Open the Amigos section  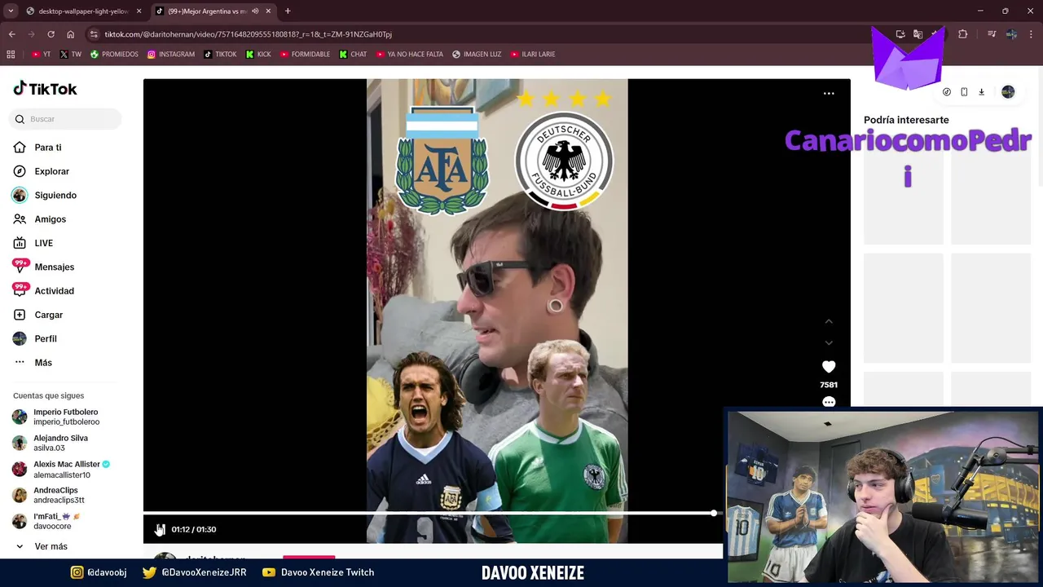[x=50, y=219]
